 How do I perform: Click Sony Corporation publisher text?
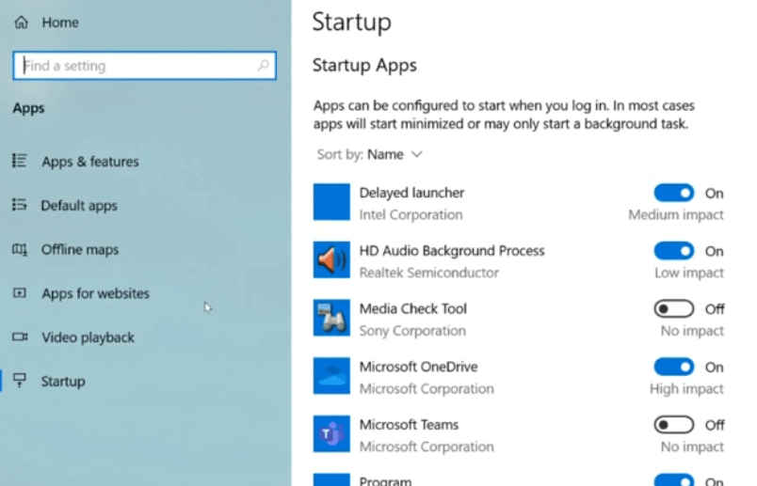[412, 331]
